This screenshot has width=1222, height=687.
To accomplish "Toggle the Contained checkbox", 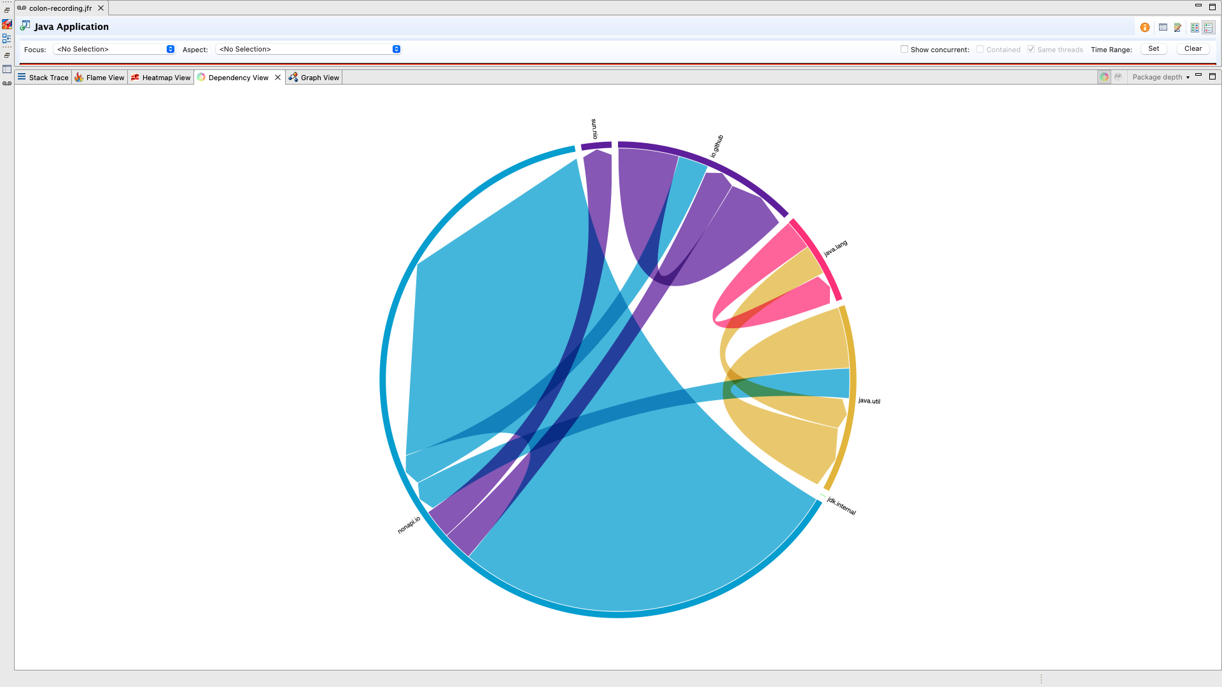I will click(x=980, y=49).
